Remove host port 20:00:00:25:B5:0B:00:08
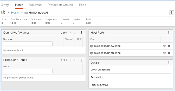 tap(169, 53)
